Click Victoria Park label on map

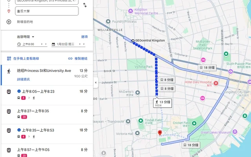(x=144, y=67)
